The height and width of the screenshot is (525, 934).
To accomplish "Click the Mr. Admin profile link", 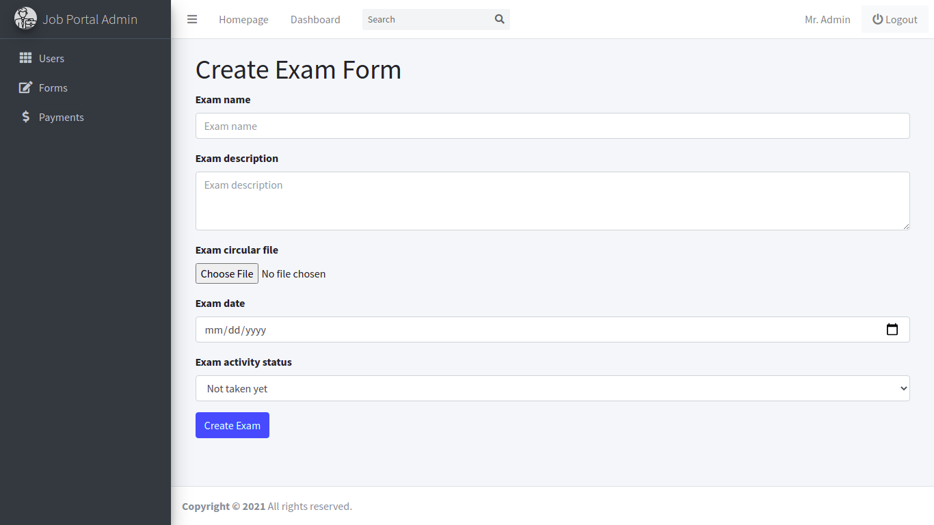I will tap(827, 19).
